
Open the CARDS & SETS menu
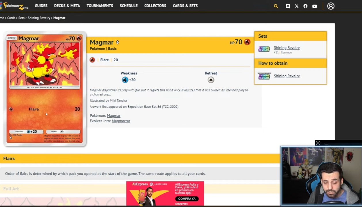point(185,6)
